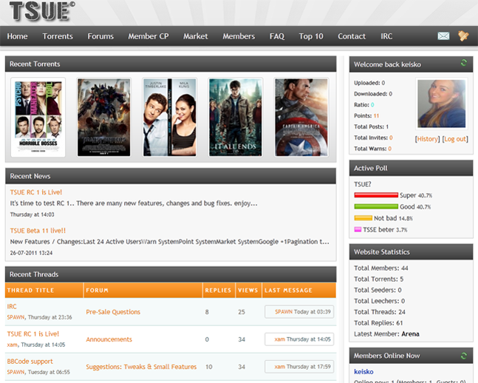Open last message by xam Thursday at 14:05
Image resolution: width=478 pixels, height=383 pixels.
tap(299, 339)
